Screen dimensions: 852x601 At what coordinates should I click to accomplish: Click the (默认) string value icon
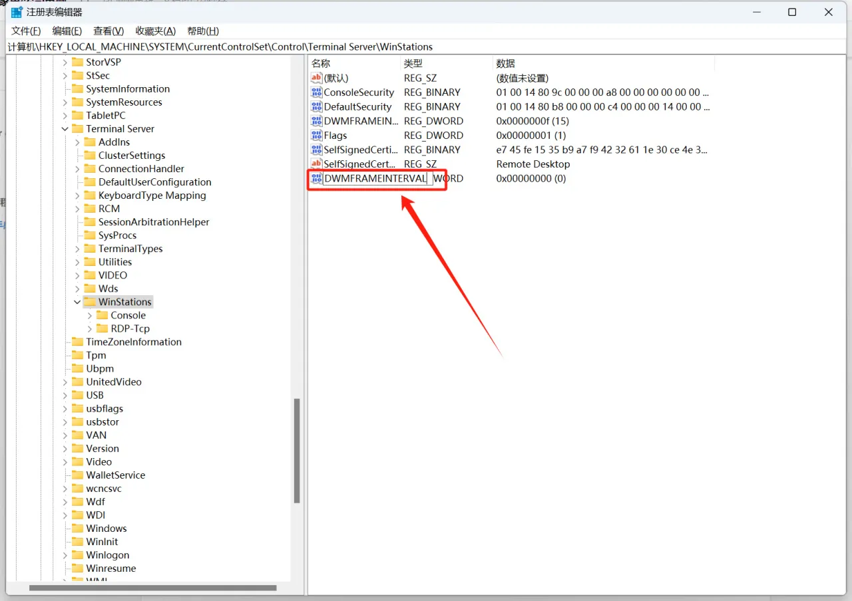click(317, 78)
